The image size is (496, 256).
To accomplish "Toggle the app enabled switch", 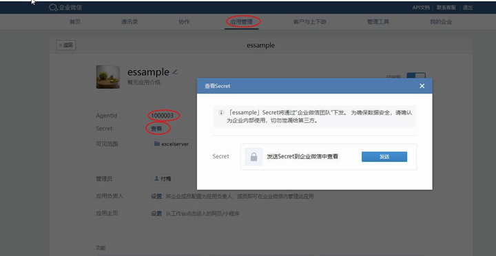I will 416,76.
